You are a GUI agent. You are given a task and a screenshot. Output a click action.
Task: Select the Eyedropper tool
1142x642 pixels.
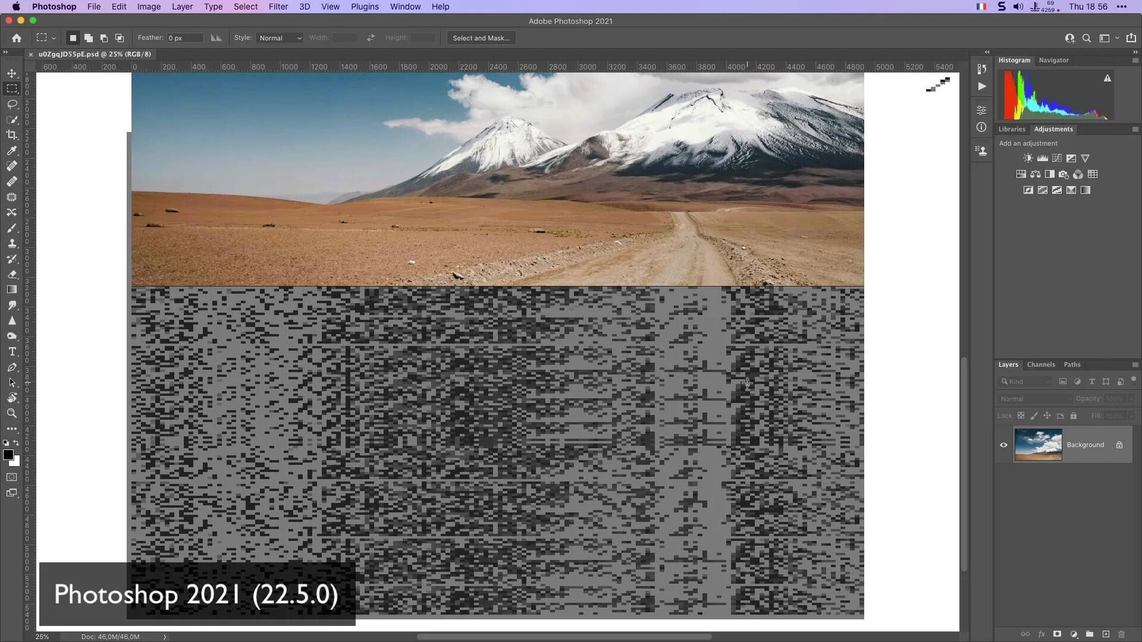[12, 150]
